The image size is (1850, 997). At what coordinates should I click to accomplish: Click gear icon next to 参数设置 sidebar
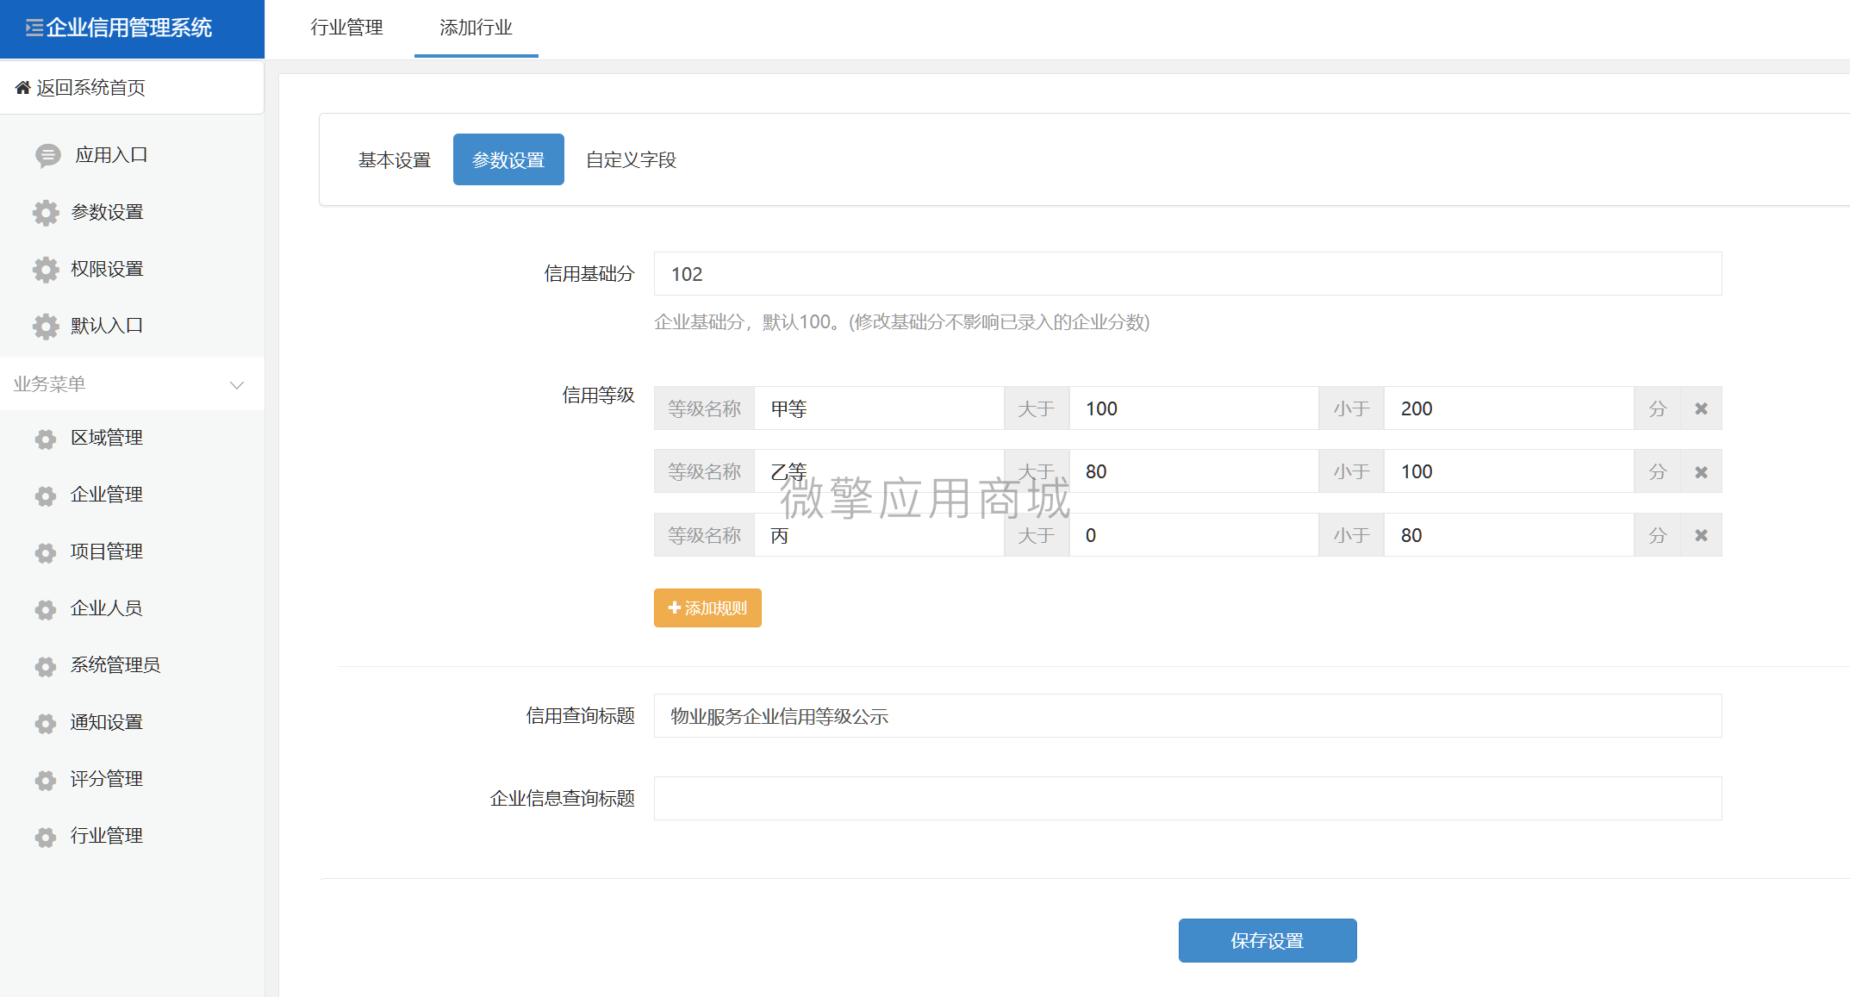coord(46,212)
